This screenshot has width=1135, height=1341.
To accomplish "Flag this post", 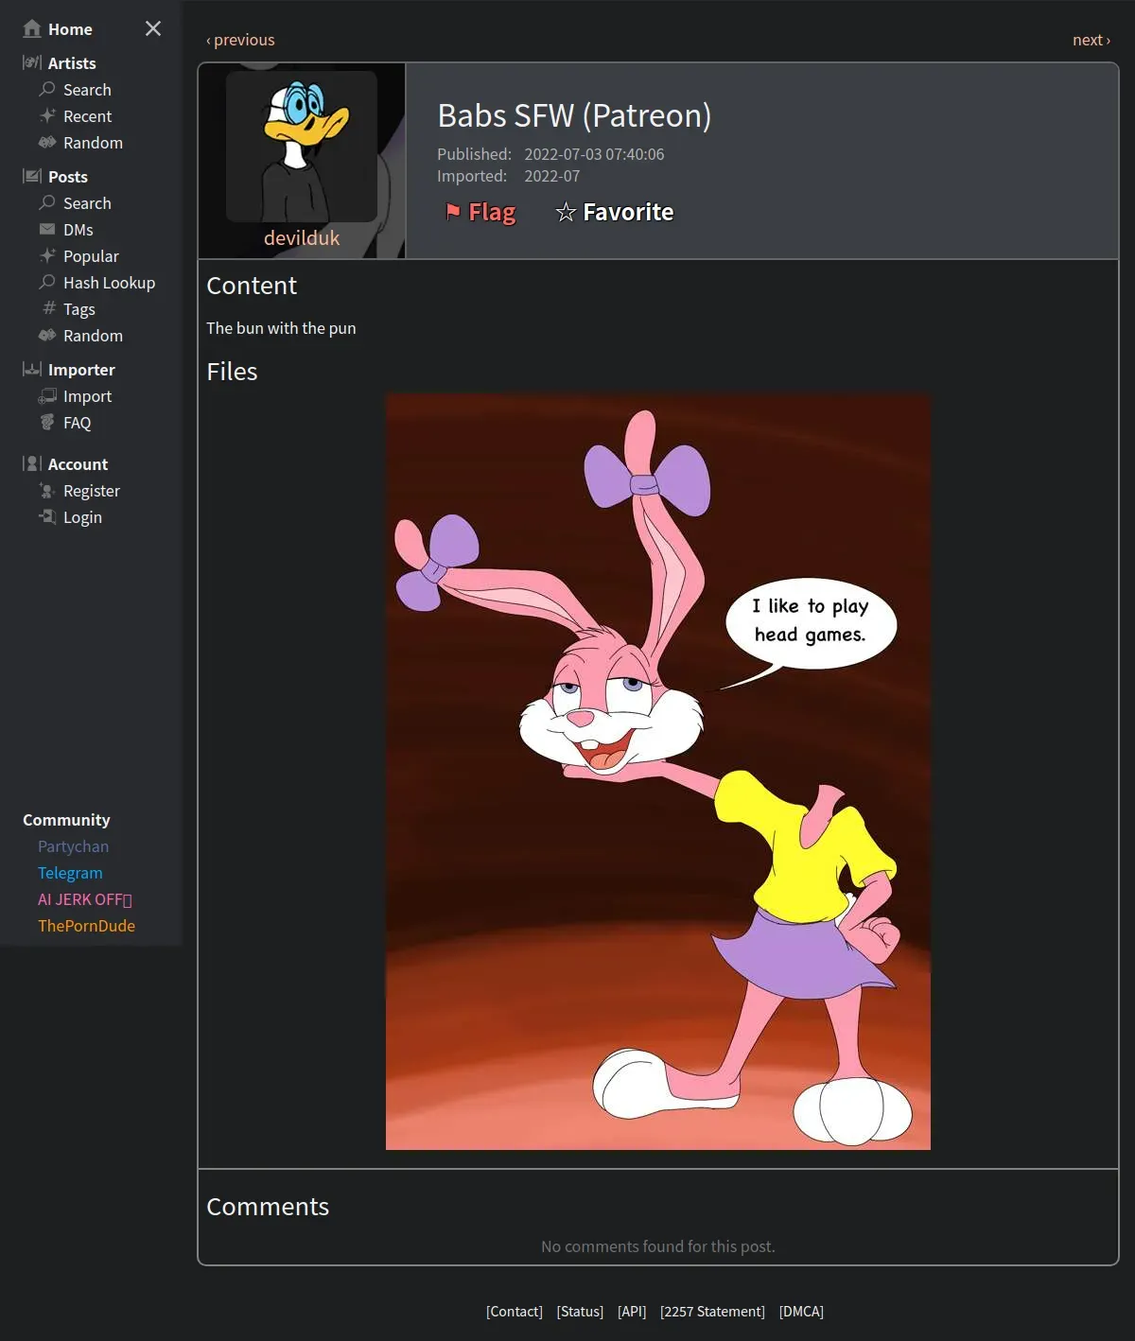I will click(480, 212).
